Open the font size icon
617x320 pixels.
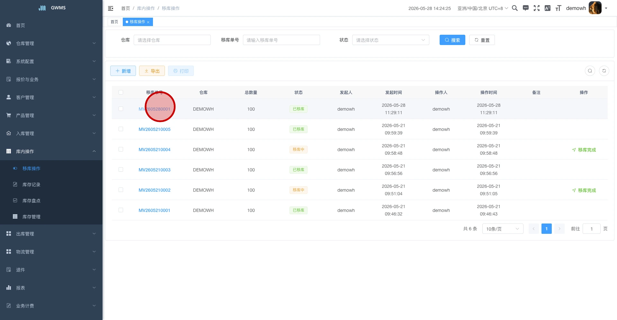pos(559,8)
